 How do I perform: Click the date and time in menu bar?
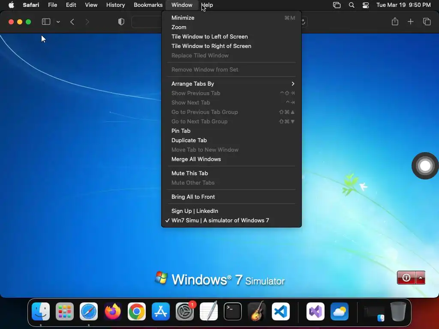pos(403,5)
